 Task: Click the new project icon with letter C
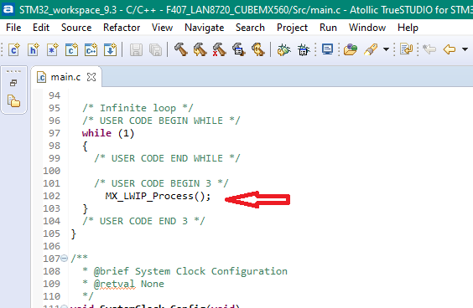point(14,49)
